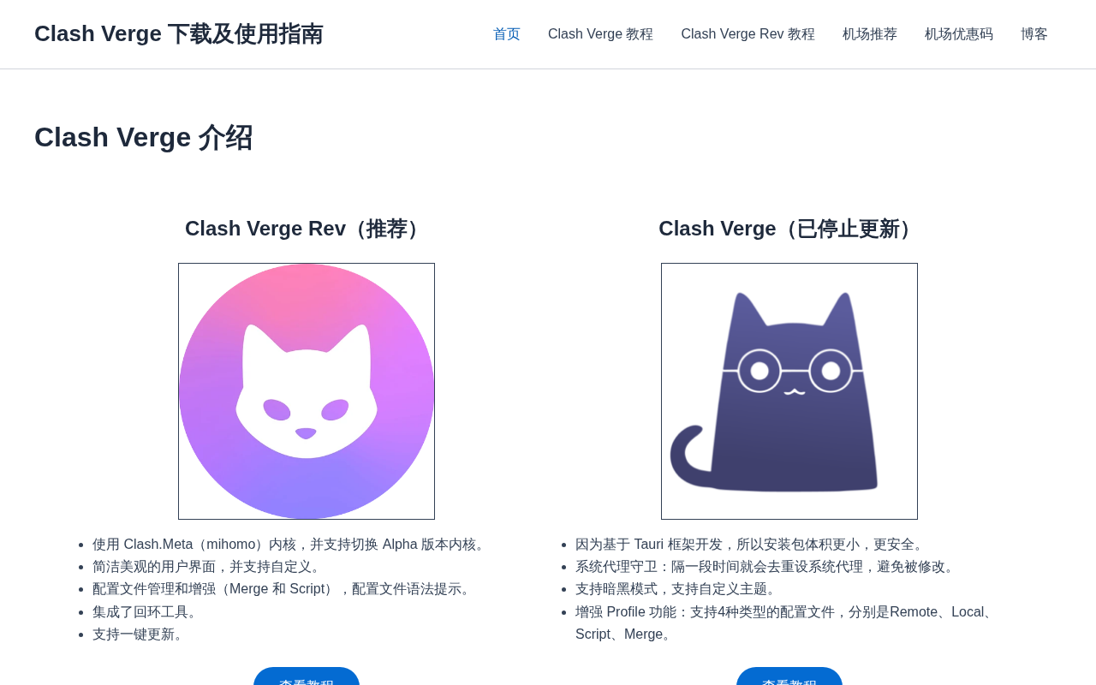
Task: Click 查看教程 button under Clash Verge
Action: 789,676
